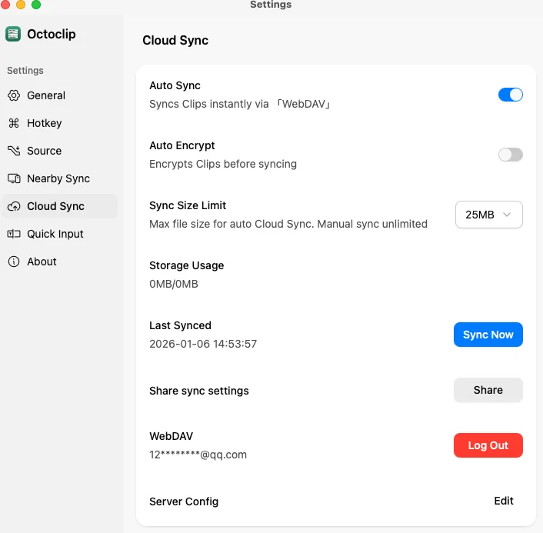Image resolution: width=543 pixels, height=533 pixels.
Task: Switch to Nearby Sync settings
Action: click(x=59, y=178)
